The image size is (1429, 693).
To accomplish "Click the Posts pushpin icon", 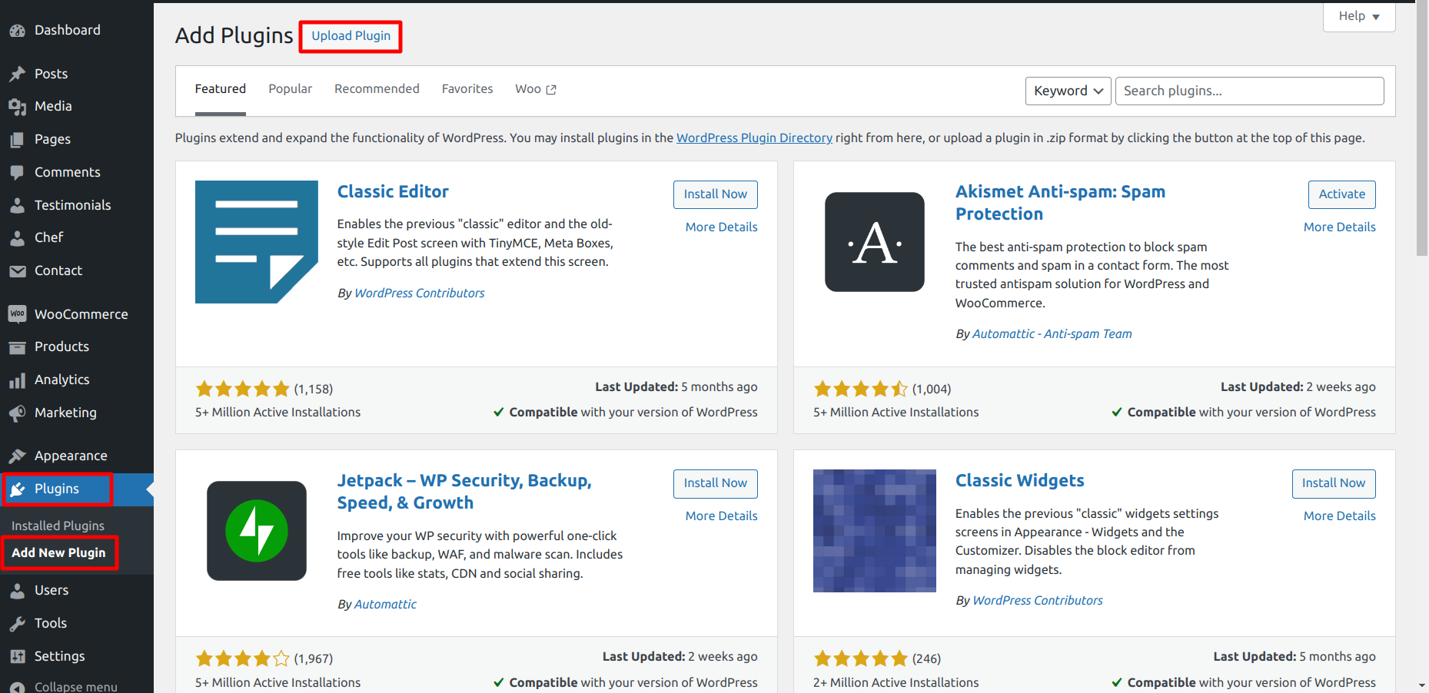I will 17,75.
